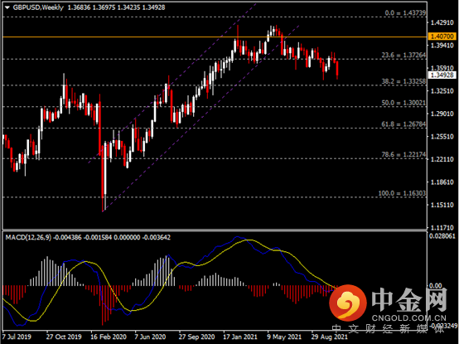Click the MACD(12,26,9) indicator label
This screenshot has height=344, width=459.
click(x=28, y=237)
